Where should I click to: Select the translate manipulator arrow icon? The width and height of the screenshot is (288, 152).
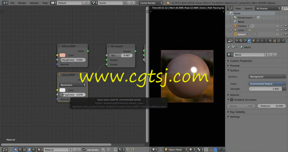[215, 149]
